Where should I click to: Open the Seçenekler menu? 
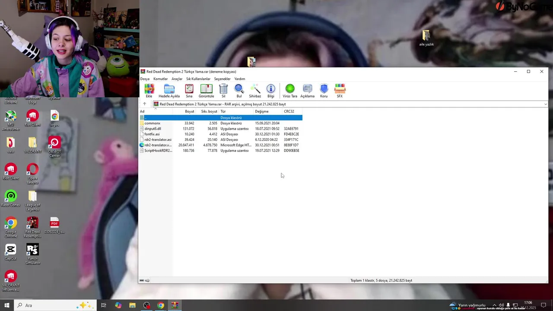[x=222, y=79]
